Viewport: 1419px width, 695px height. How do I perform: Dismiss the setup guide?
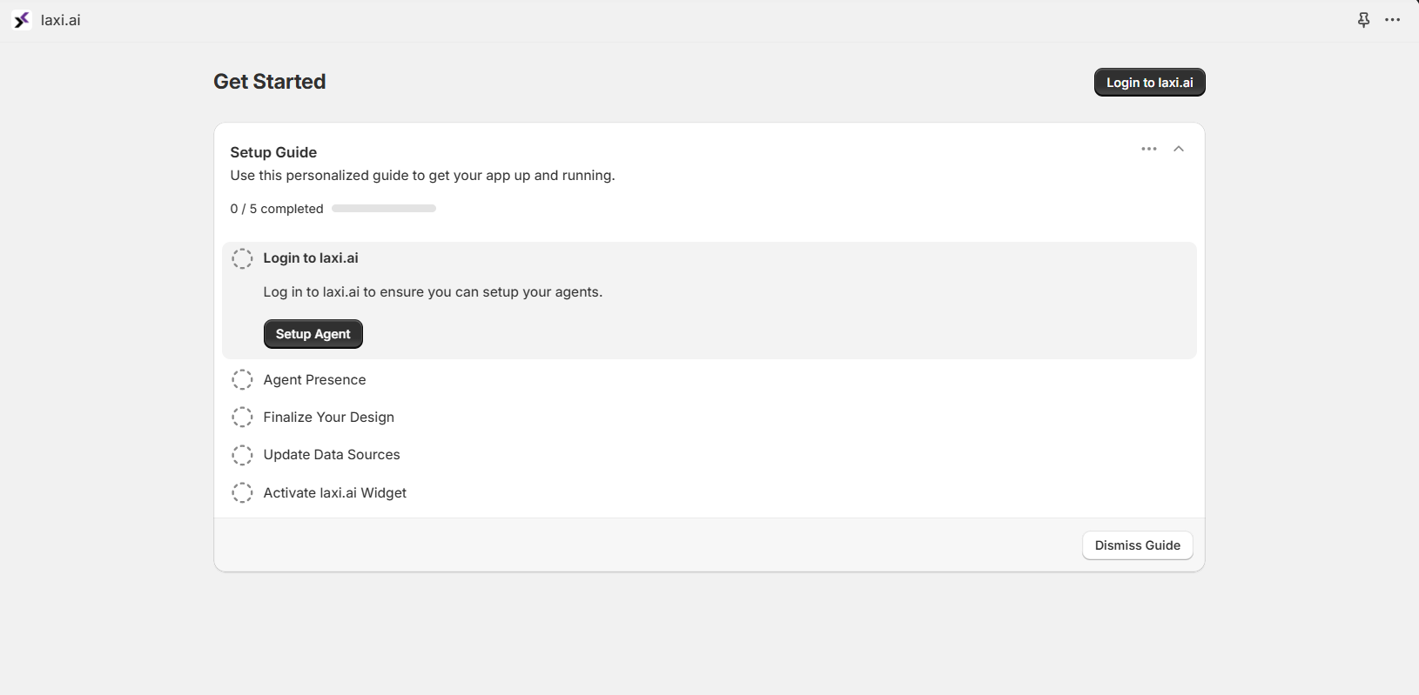1137,545
